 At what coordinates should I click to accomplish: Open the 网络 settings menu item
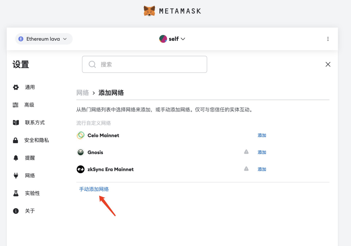(x=30, y=176)
